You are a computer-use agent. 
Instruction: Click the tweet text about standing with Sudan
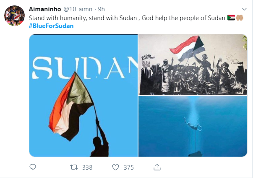pos(126,18)
